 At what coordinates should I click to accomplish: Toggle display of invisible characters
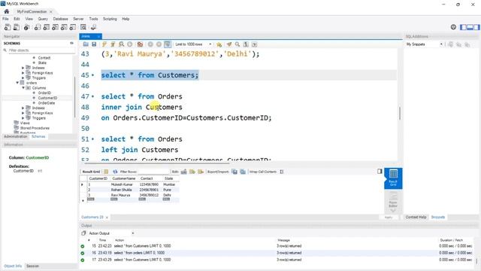click(246, 44)
